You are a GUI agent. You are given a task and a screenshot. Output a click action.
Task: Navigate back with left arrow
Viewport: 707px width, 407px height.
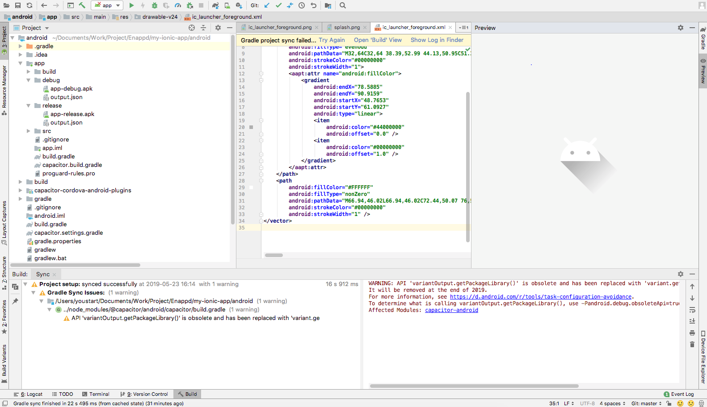[x=44, y=5]
